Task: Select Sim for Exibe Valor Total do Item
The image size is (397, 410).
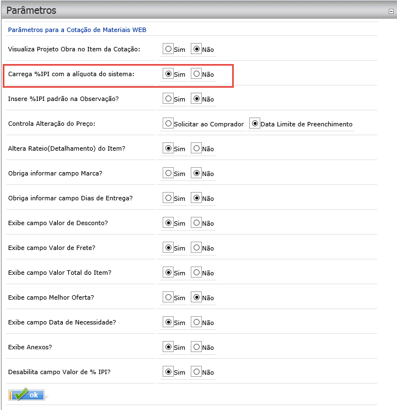Action: click(x=168, y=273)
